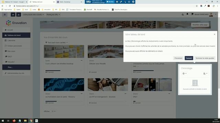The height and width of the screenshot is (123, 220).
Task: Click progress bar of santé formations course
Action: 64,101
